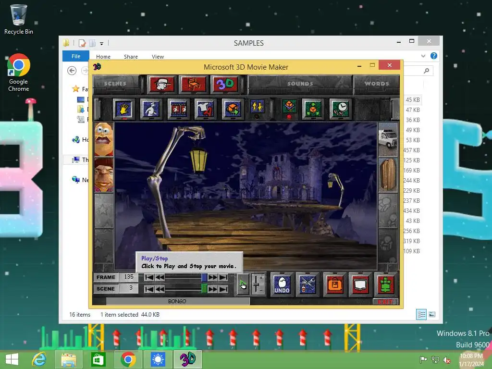This screenshot has width=492, height=369.
Task: Open Recycle Bin on desktop
Action: tap(19, 19)
